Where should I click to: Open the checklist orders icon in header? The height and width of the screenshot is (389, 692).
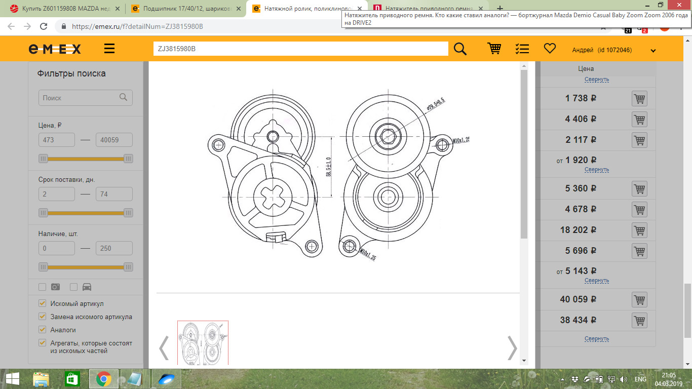[522, 49]
